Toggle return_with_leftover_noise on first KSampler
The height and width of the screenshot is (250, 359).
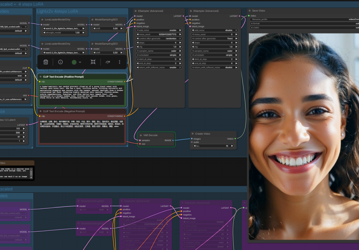point(157,67)
